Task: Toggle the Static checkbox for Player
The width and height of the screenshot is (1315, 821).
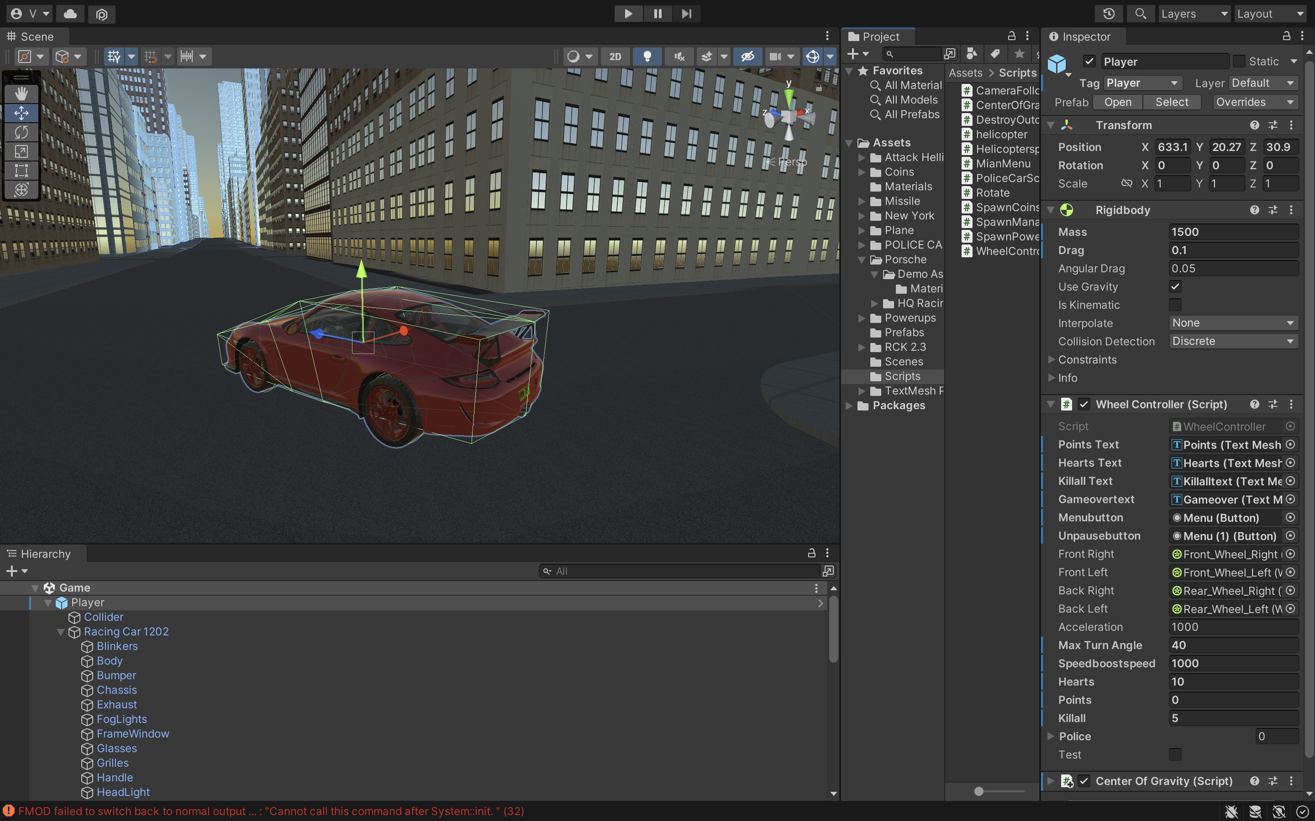Action: pos(1239,62)
